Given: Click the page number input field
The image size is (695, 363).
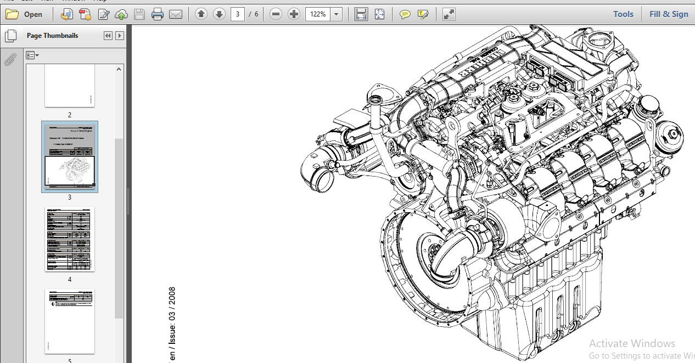Looking at the screenshot, I should 237,14.
